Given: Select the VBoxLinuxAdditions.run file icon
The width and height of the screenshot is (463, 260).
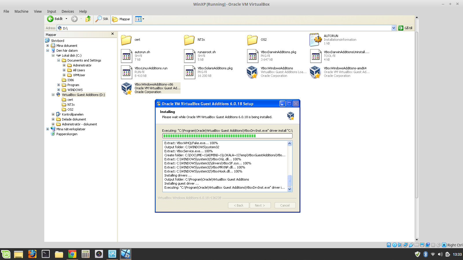Looking at the screenshot, I should (x=126, y=72).
